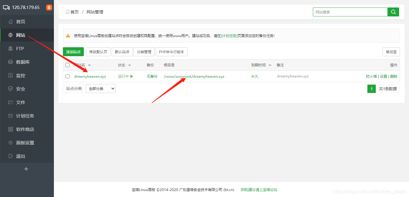The height and width of the screenshot is (197, 409).
Task: Open 设置 for dreamyheaven.xyz site
Action: (383, 76)
